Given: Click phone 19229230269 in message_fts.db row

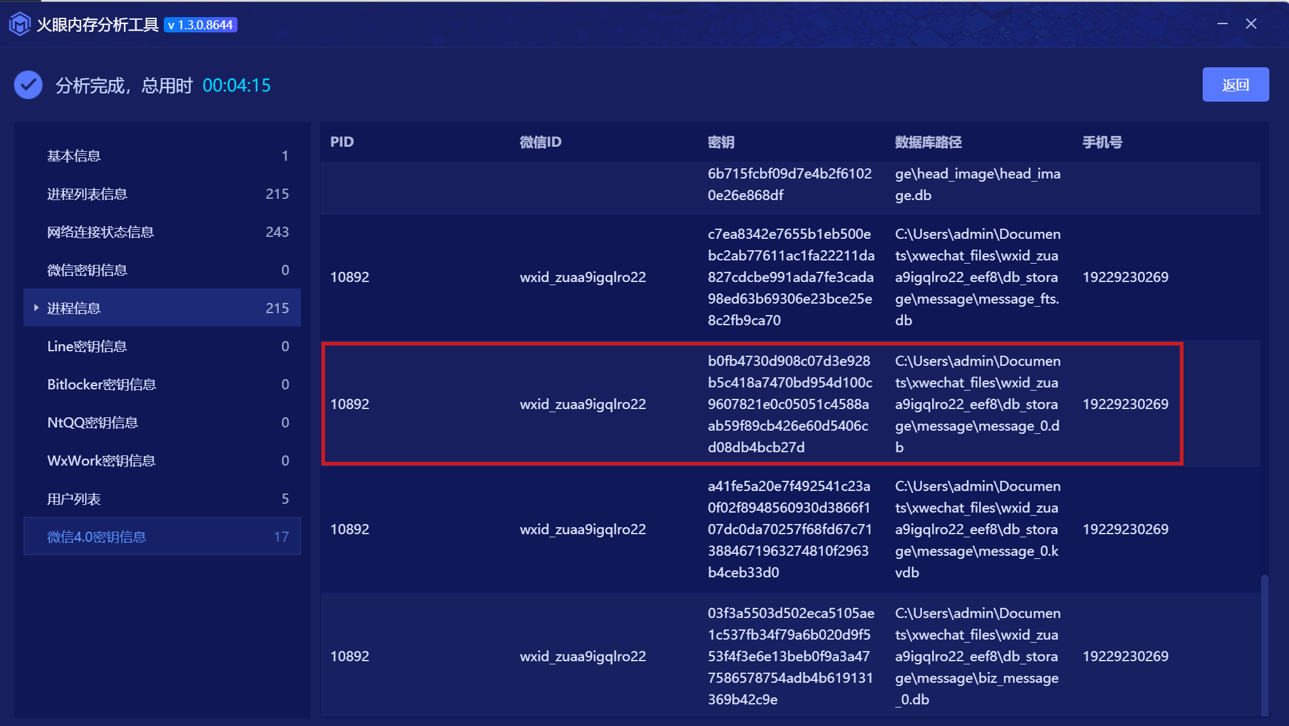Looking at the screenshot, I should [1125, 277].
